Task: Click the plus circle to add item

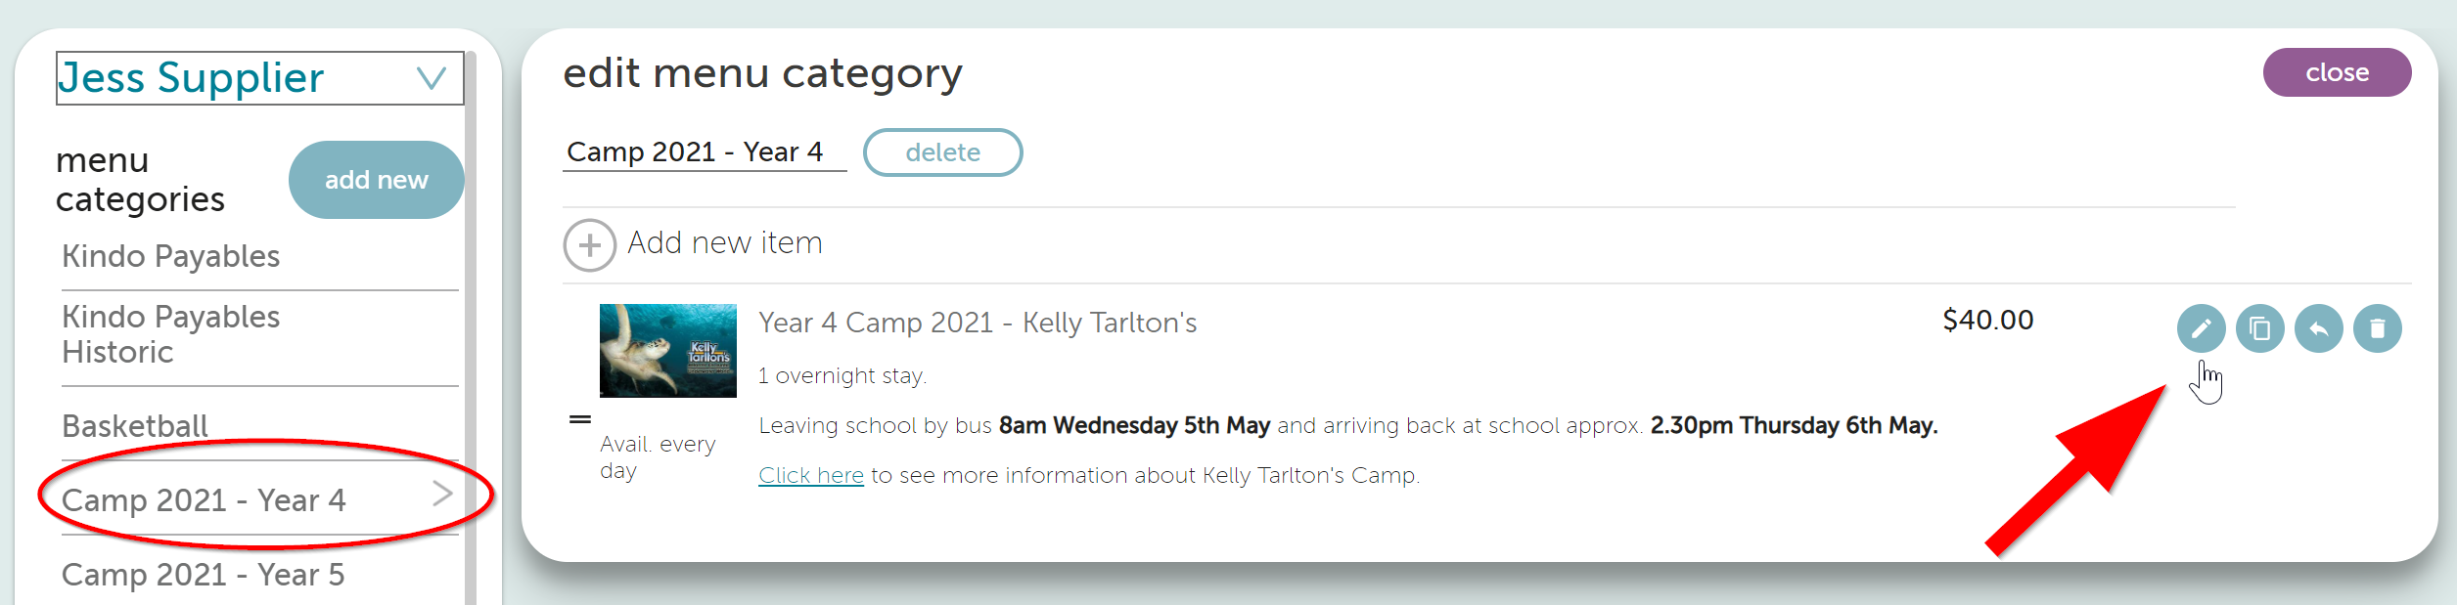Action: pos(589,244)
